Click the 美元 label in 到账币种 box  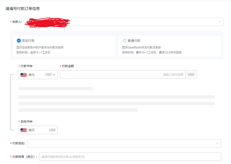click(32, 130)
